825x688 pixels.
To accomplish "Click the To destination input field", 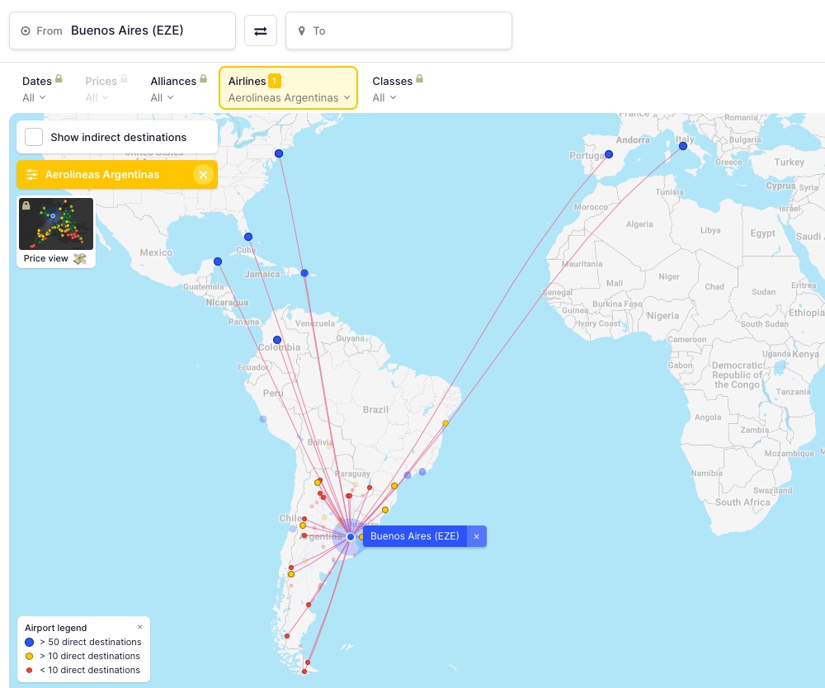I will click(x=398, y=31).
